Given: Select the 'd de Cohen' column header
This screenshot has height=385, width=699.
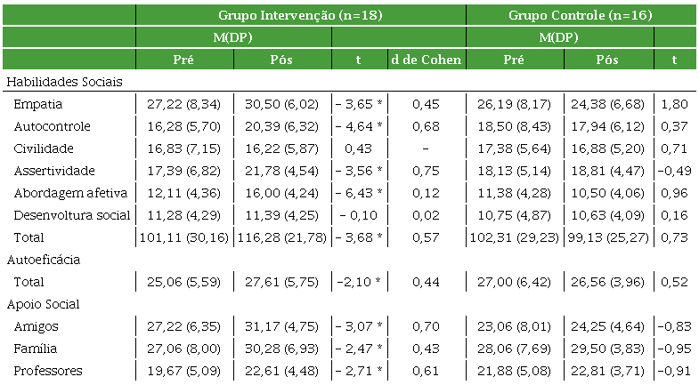Looking at the screenshot, I should 426,60.
